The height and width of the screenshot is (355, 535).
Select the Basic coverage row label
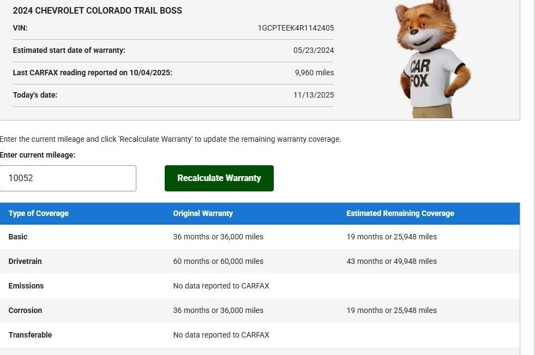pos(18,237)
